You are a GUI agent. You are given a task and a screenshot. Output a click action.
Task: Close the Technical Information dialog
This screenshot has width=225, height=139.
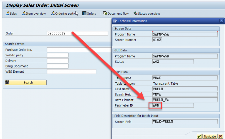(x=221, y=21)
